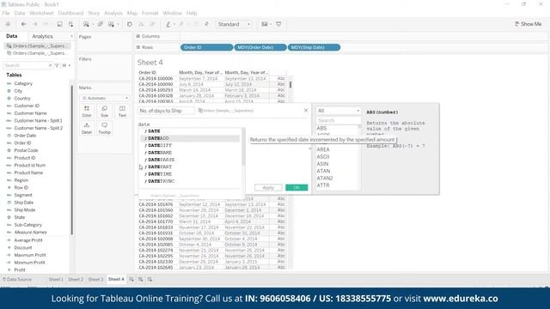The image size is (550, 309).
Task: Select the Average Profit measure
Action: 28,240
